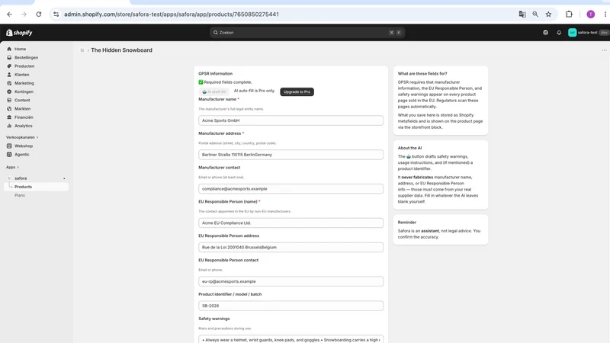Viewport: 610px width, 343px height.
Task: Open Marketing in sidebar
Action: pyautogui.click(x=24, y=83)
